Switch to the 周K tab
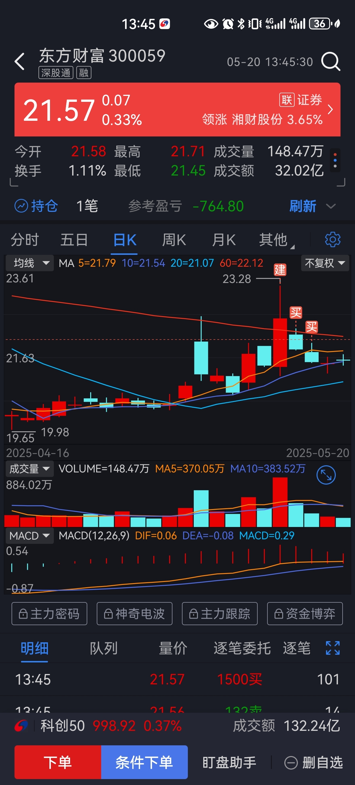 pyautogui.click(x=174, y=239)
